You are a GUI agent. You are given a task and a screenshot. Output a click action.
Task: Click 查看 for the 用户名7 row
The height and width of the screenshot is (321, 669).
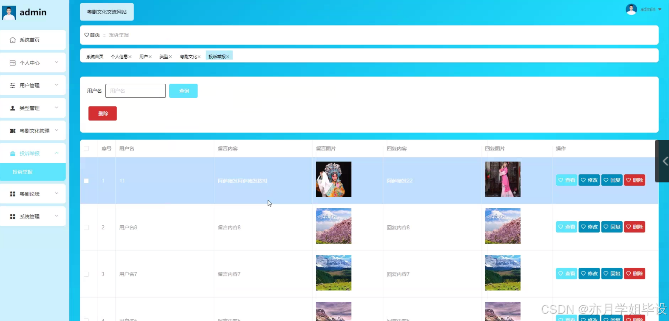[x=567, y=274]
